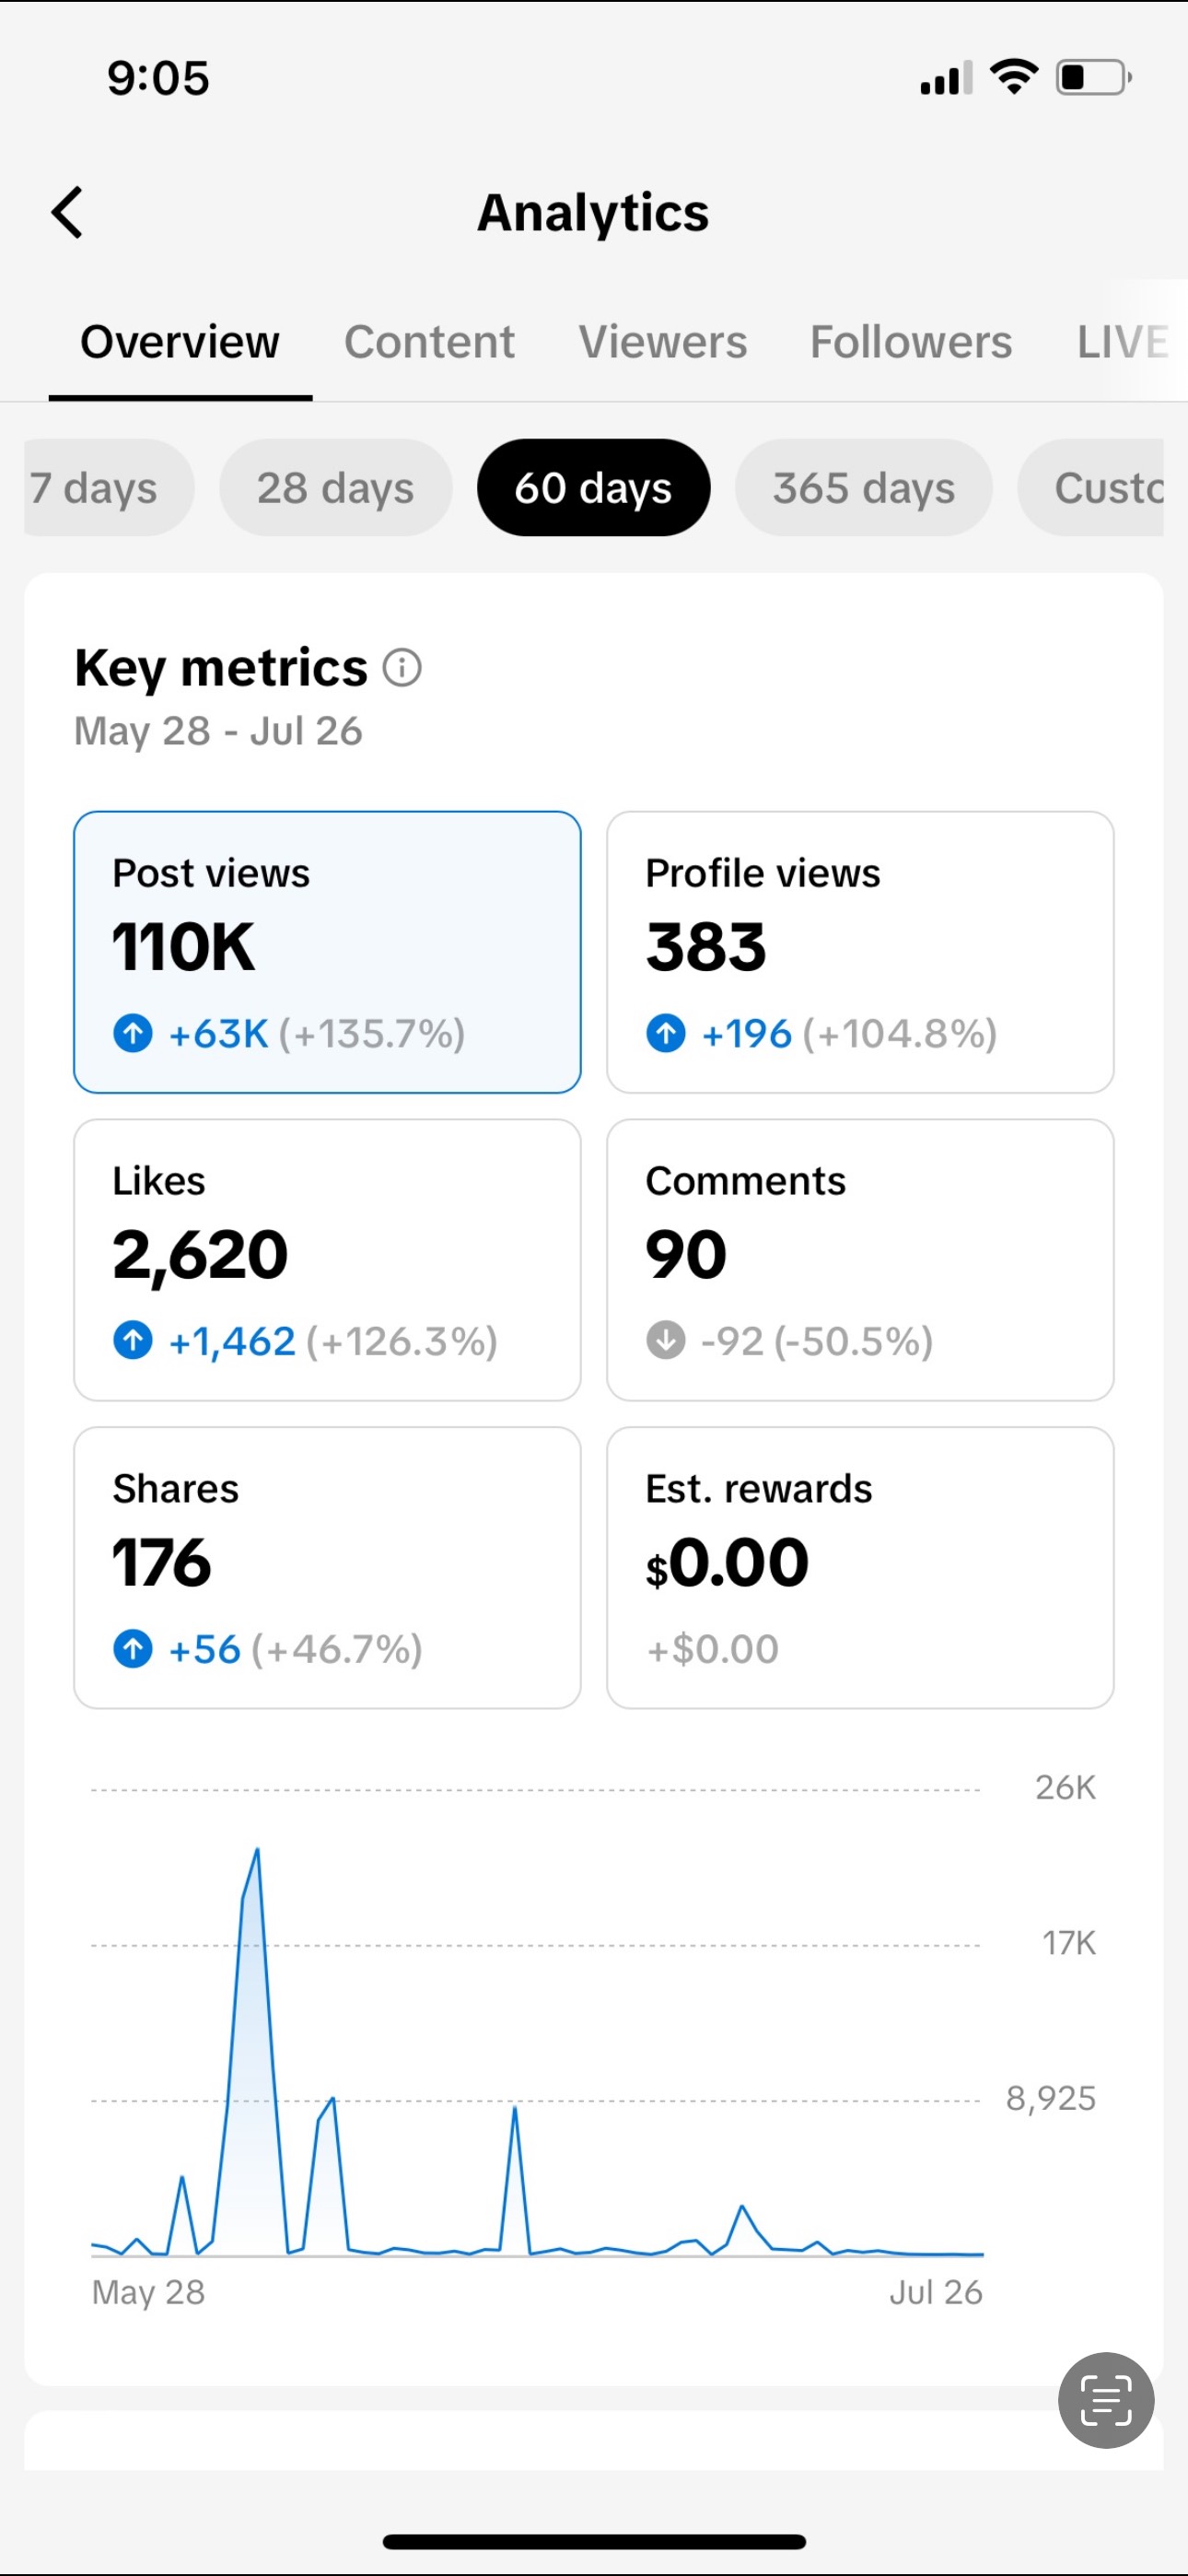Select the Comments metric card
The width and height of the screenshot is (1188, 2576).
[859, 1259]
